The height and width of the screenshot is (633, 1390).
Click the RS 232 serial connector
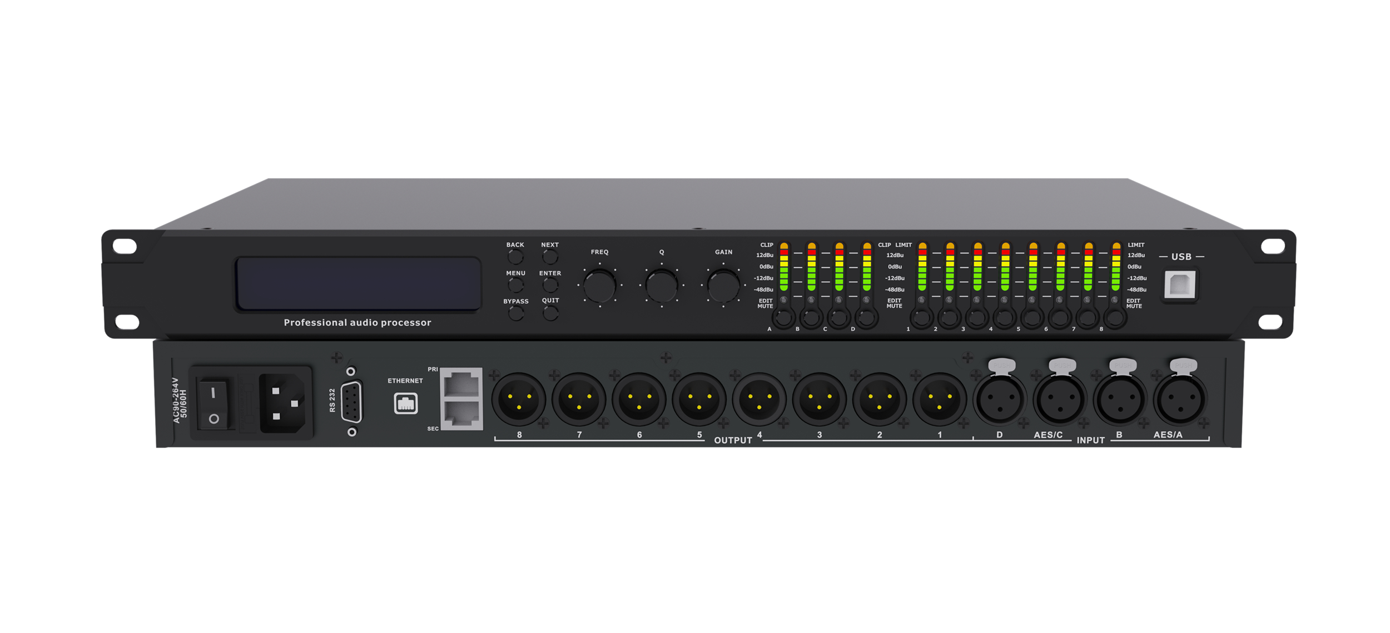click(x=352, y=402)
